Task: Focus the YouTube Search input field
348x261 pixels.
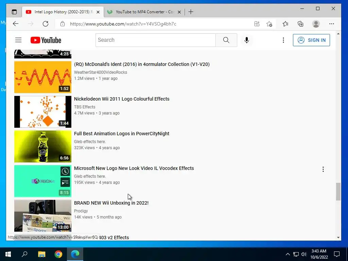Action: coord(156,40)
